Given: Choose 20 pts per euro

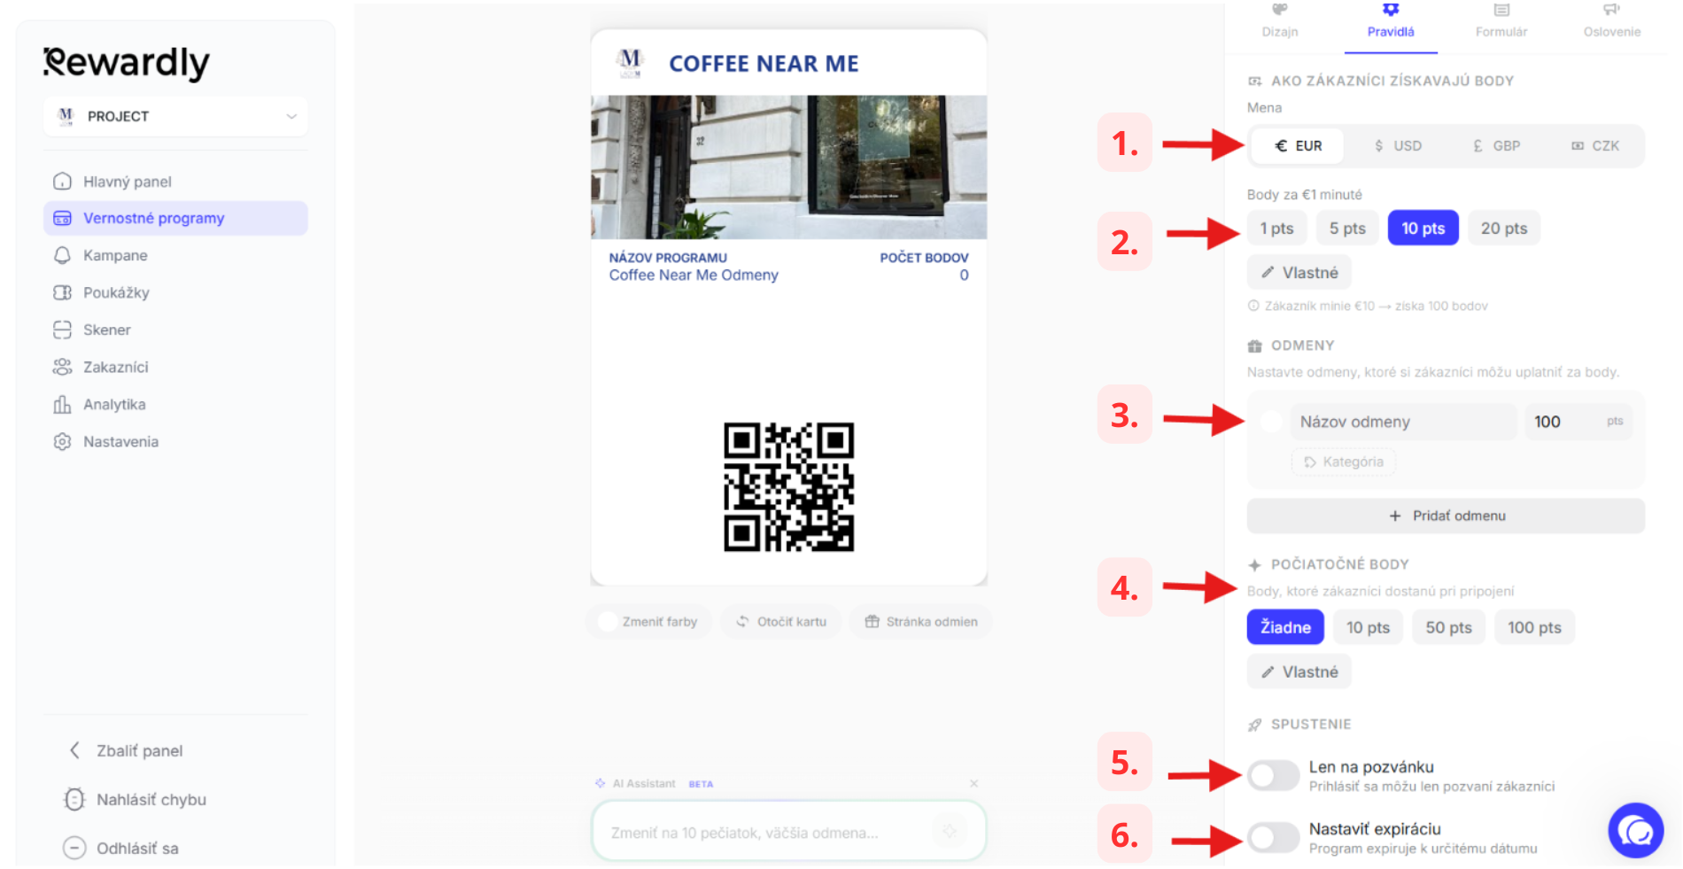Looking at the screenshot, I should coord(1504,229).
